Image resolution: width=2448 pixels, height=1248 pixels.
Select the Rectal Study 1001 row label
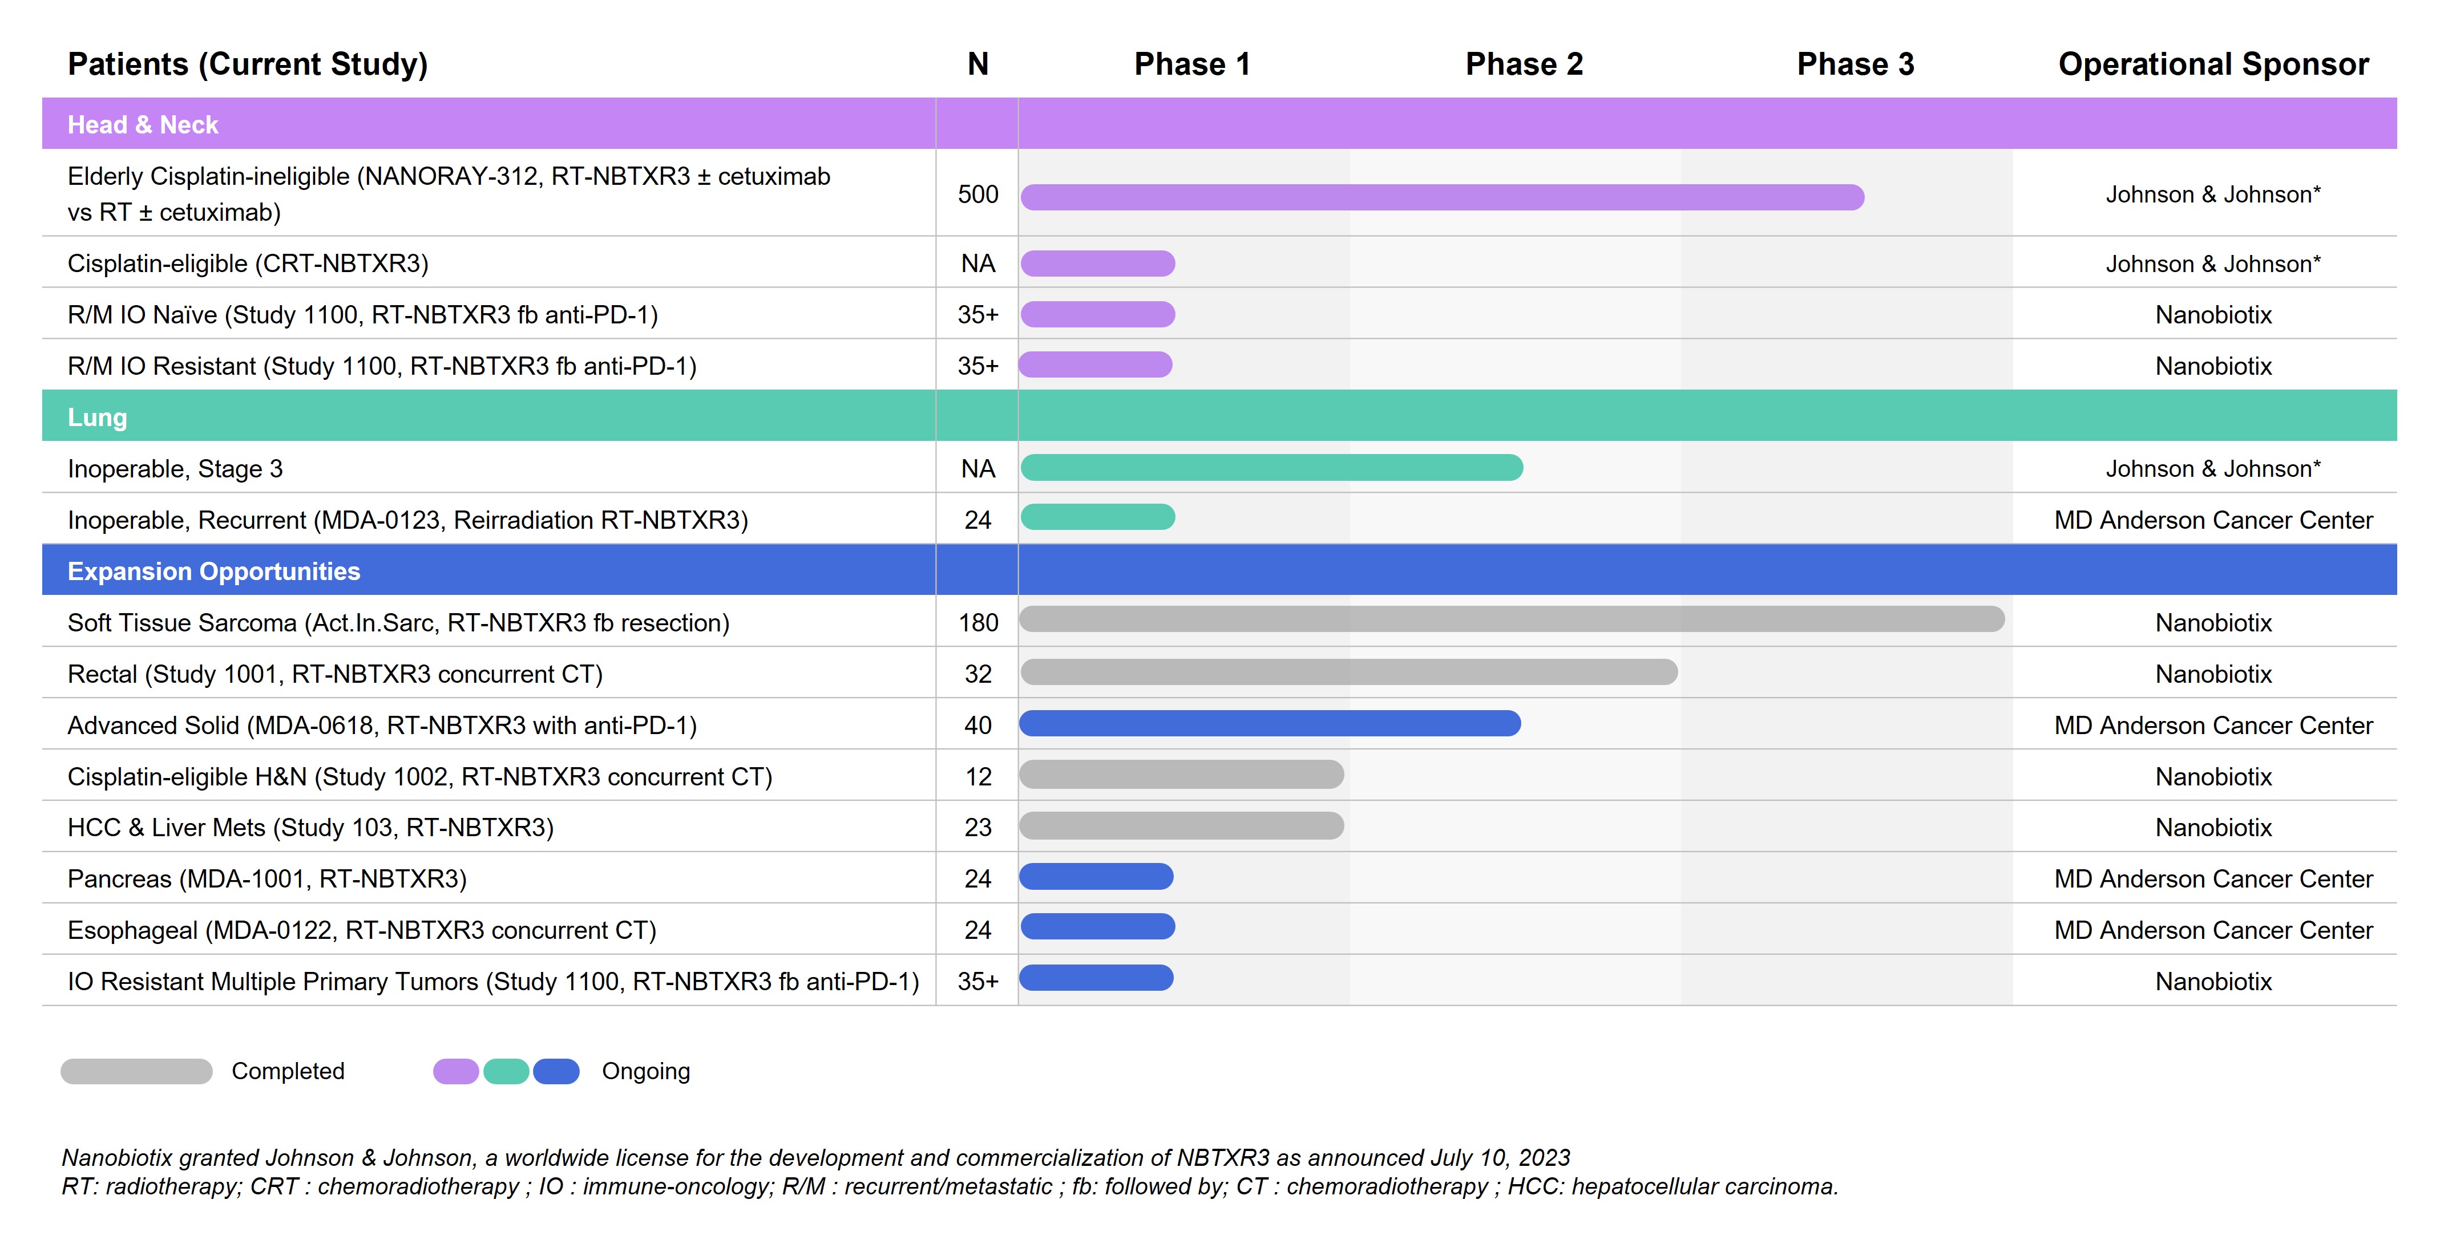click(334, 674)
